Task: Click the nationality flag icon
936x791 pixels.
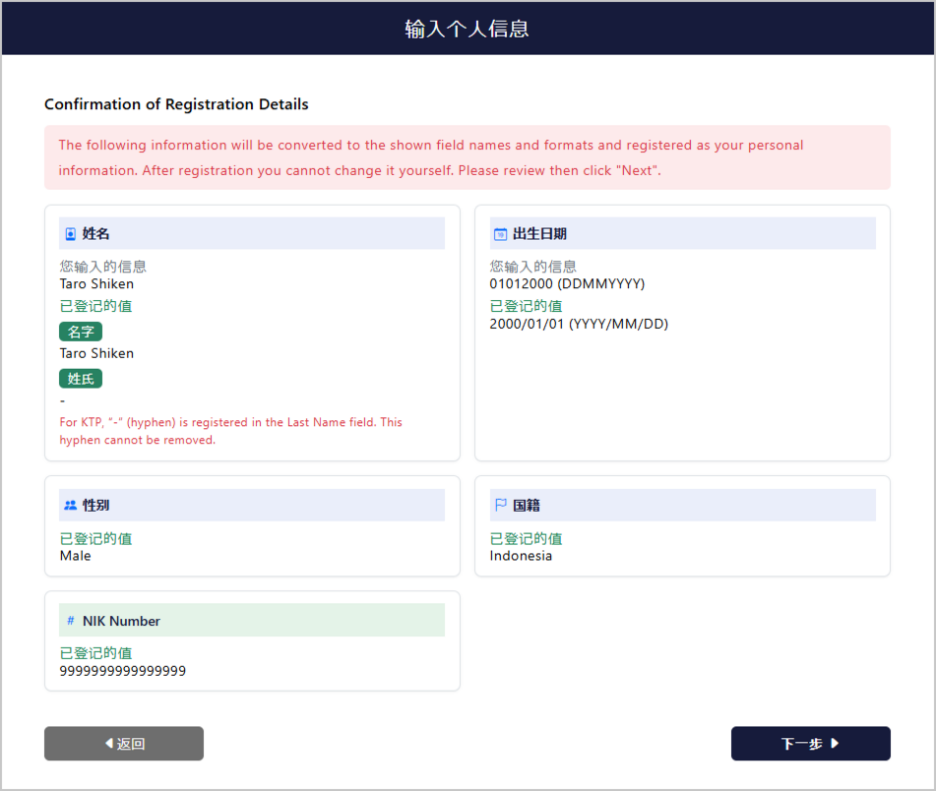Action: (x=501, y=506)
